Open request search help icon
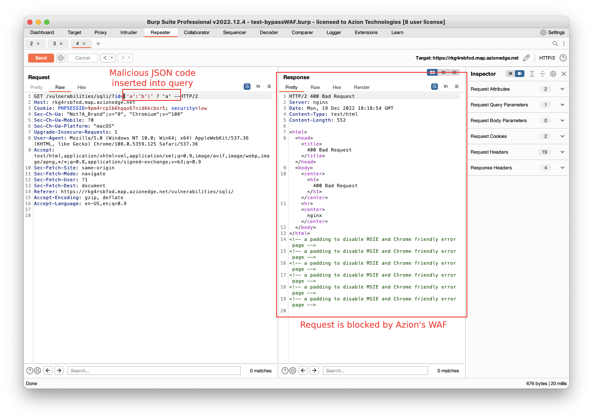593x420 pixels. [x=30, y=371]
